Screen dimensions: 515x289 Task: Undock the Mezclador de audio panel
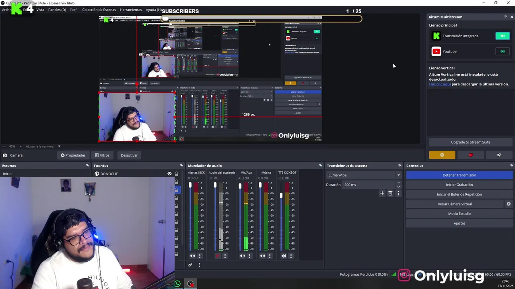pos(321,166)
